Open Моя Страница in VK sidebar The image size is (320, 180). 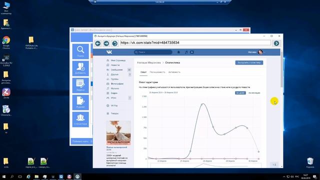click(x=118, y=60)
